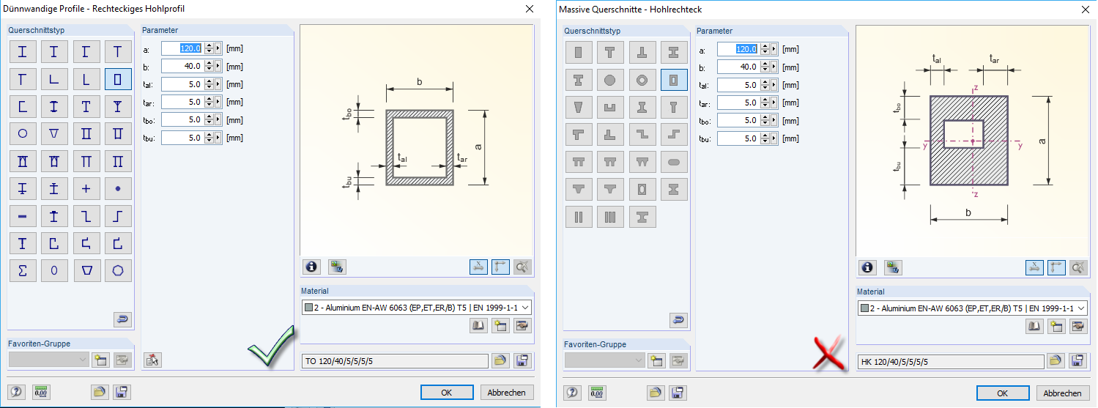
Task: Open flyout arrow next to b: in thin-walled dialog
Action: (x=218, y=66)
